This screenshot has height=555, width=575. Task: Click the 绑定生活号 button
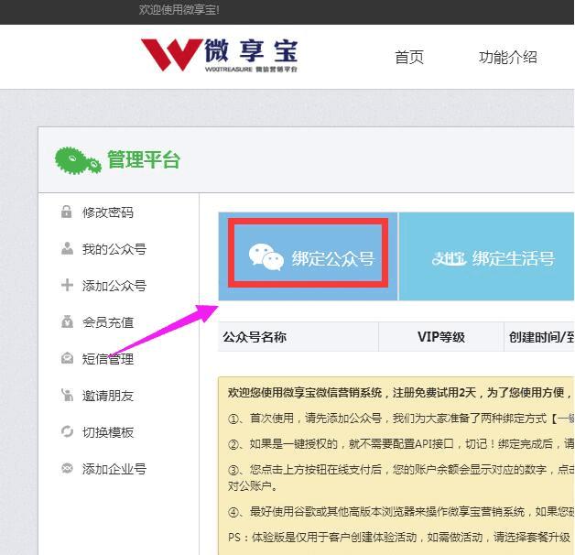click(486, 256)
